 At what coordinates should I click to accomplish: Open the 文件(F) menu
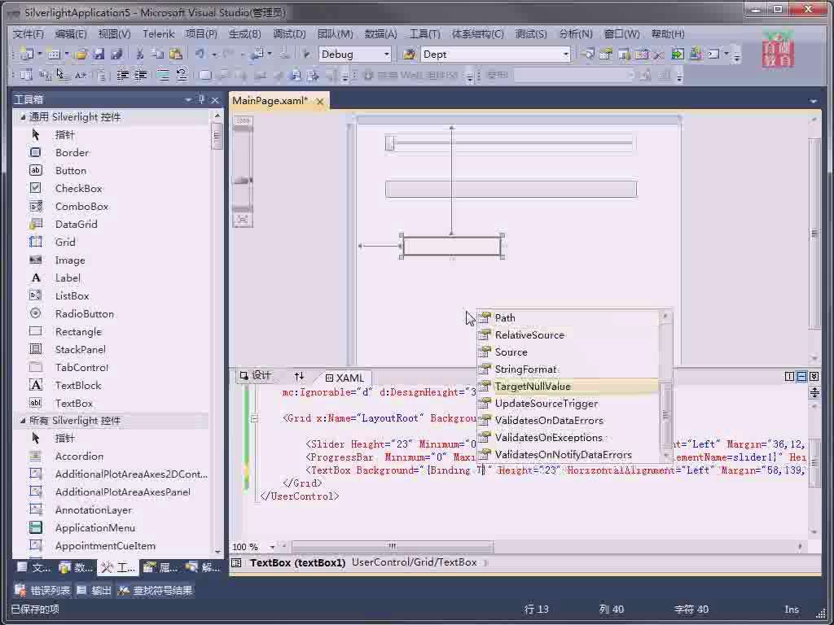29,34
